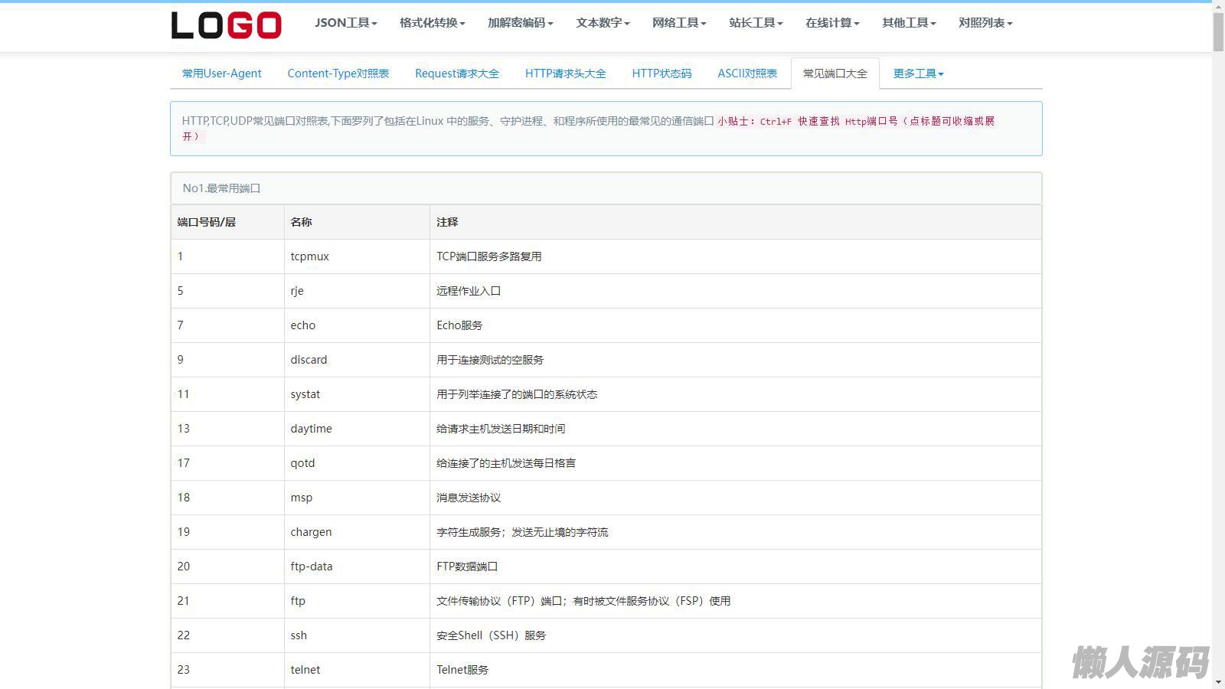
Task: Click the LOGO site logo
Action: [226, 24]
